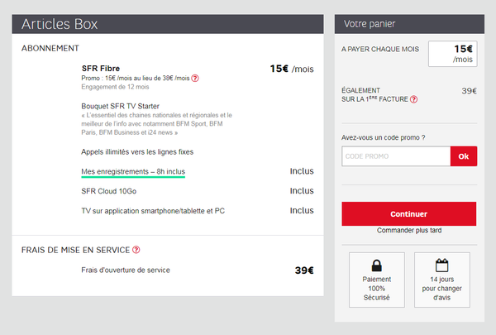
Task: Validate promo code with Ok button
Action: (464, 156)
